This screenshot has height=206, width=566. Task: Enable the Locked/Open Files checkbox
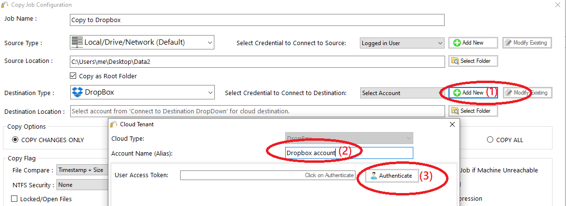14,199
